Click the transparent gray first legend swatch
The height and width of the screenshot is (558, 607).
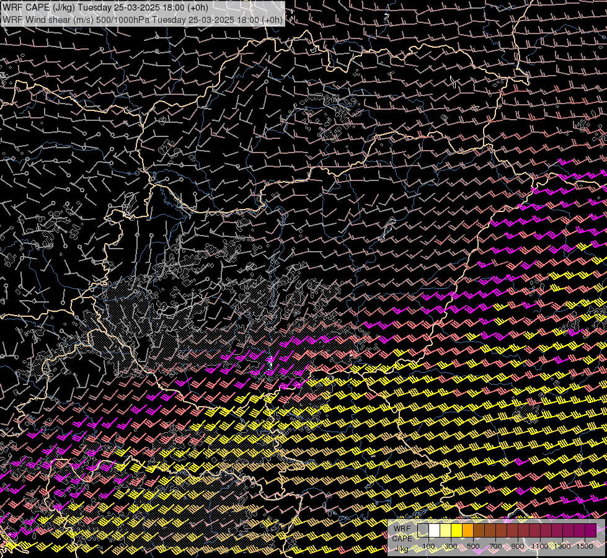click(423, 530)
